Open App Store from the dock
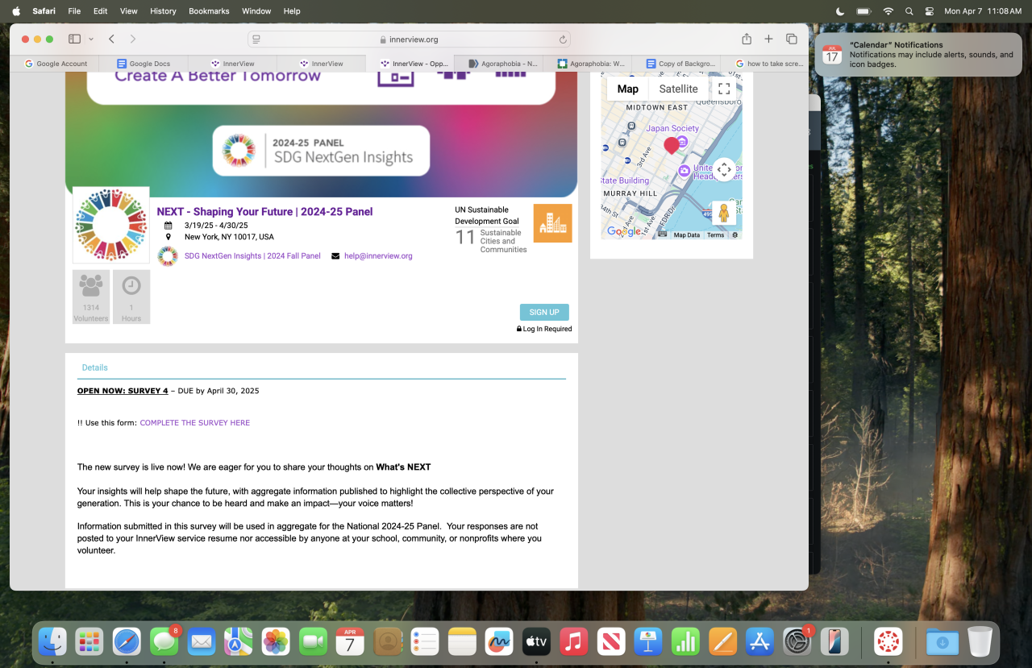 pos(760,641)
